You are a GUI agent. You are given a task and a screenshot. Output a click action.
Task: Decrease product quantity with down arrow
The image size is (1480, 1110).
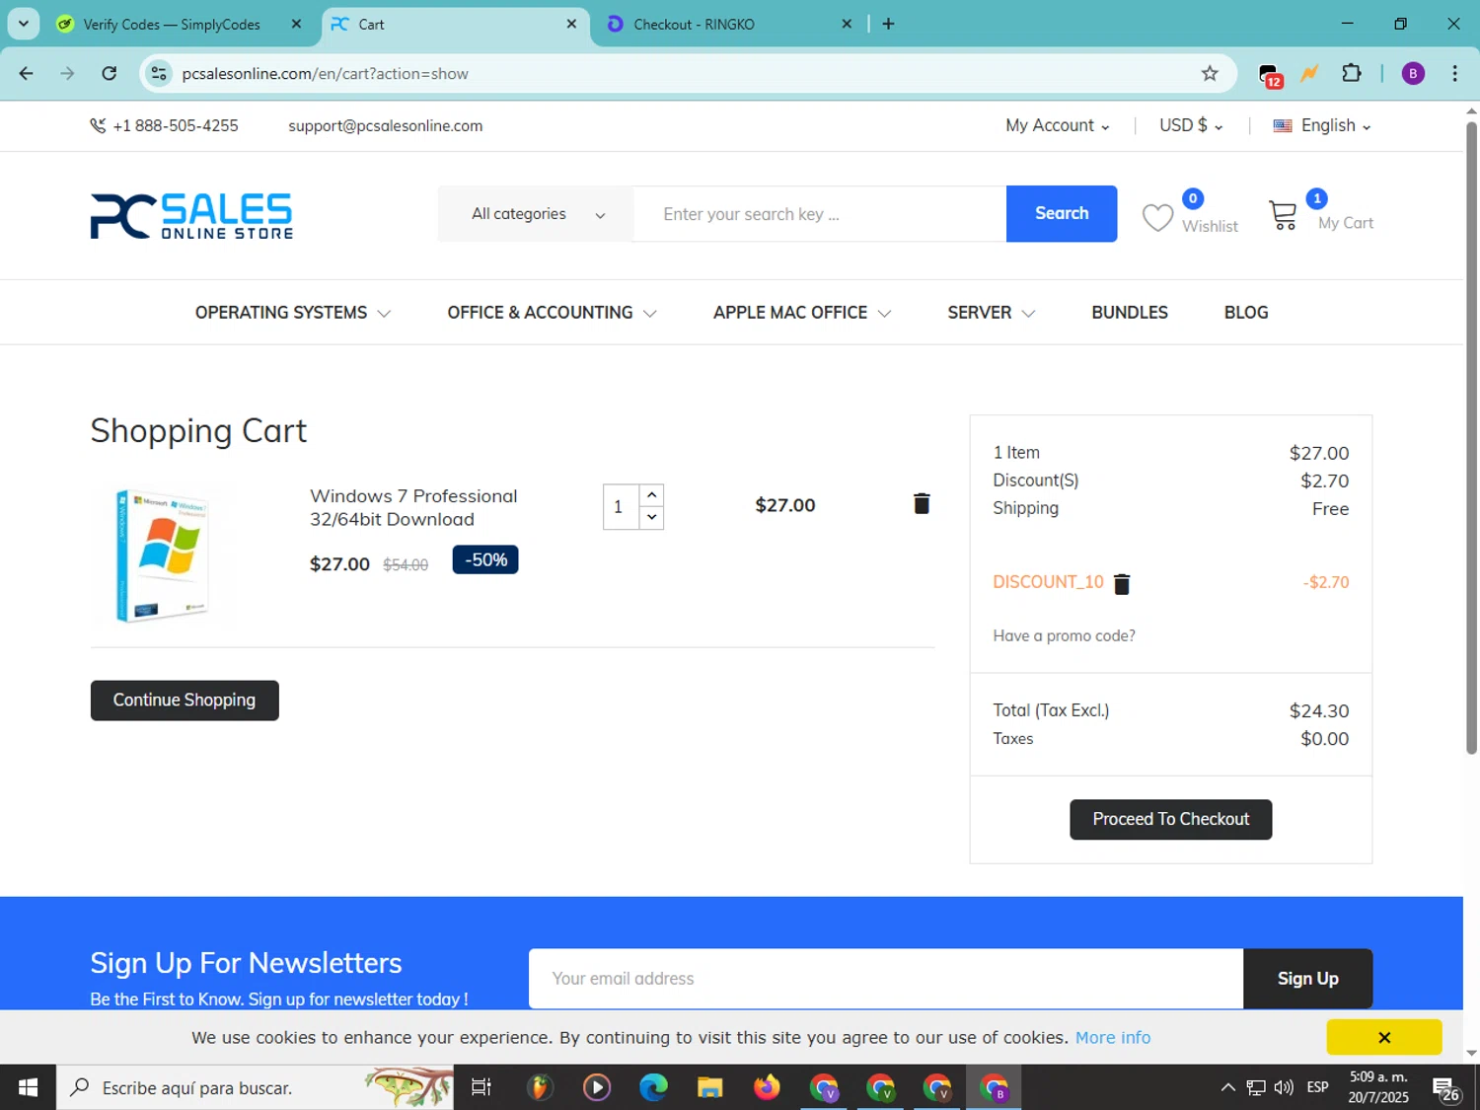651,517
